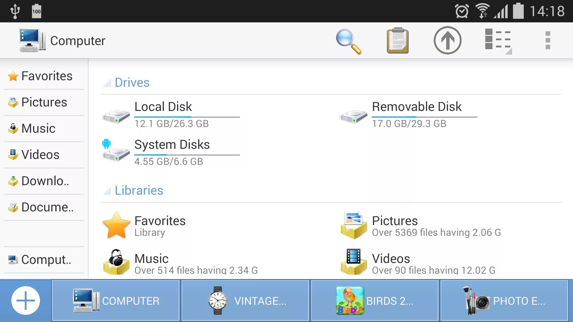Collapse the Drives section
This screenshot has height=322, width=573.
(x=107, y=83)
